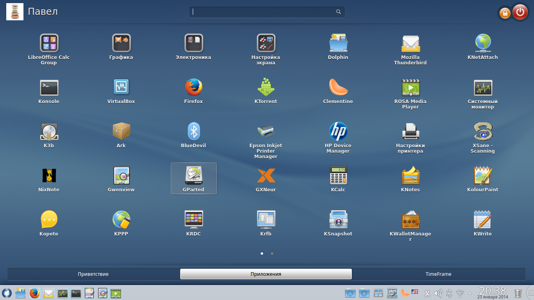Open the home folder stack in taskbar
The image size is (534, 300).
[350, 293]
